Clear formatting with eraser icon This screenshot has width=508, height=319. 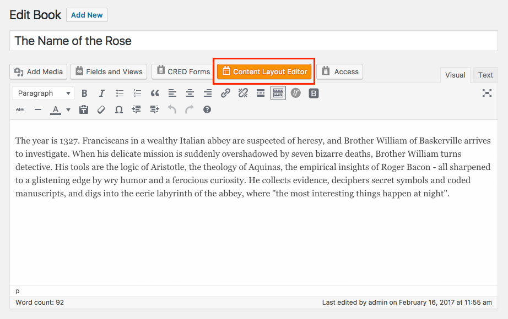click(x=101, y=109)
